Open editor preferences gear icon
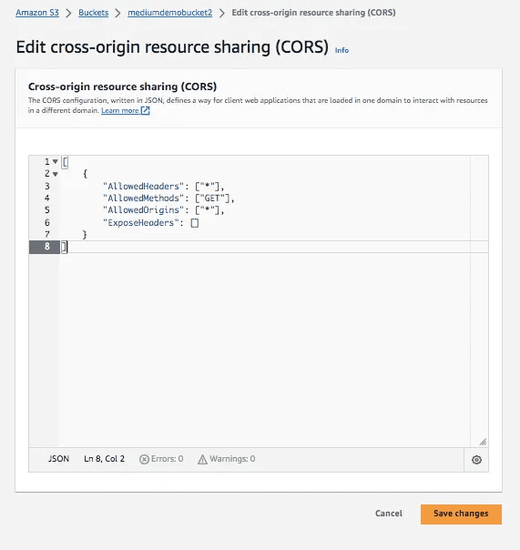Viewport: 520px width, 550px height. [476, 460]
